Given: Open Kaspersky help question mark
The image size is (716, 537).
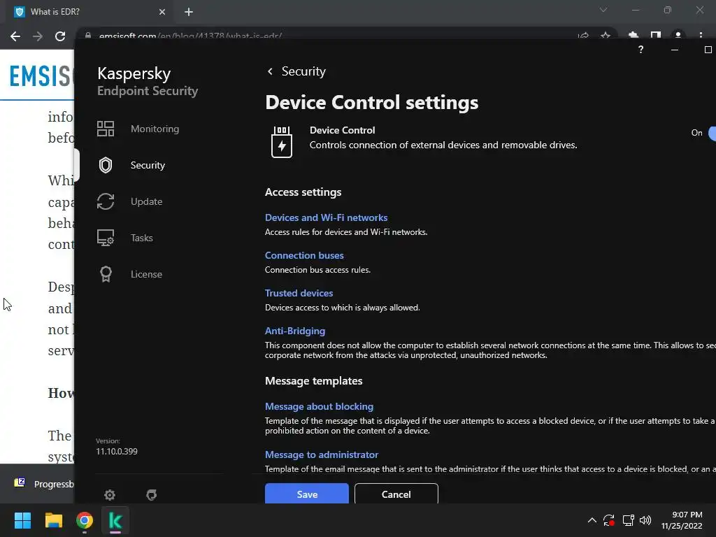Looking at the screenshot, I should [x=640, y=50].
